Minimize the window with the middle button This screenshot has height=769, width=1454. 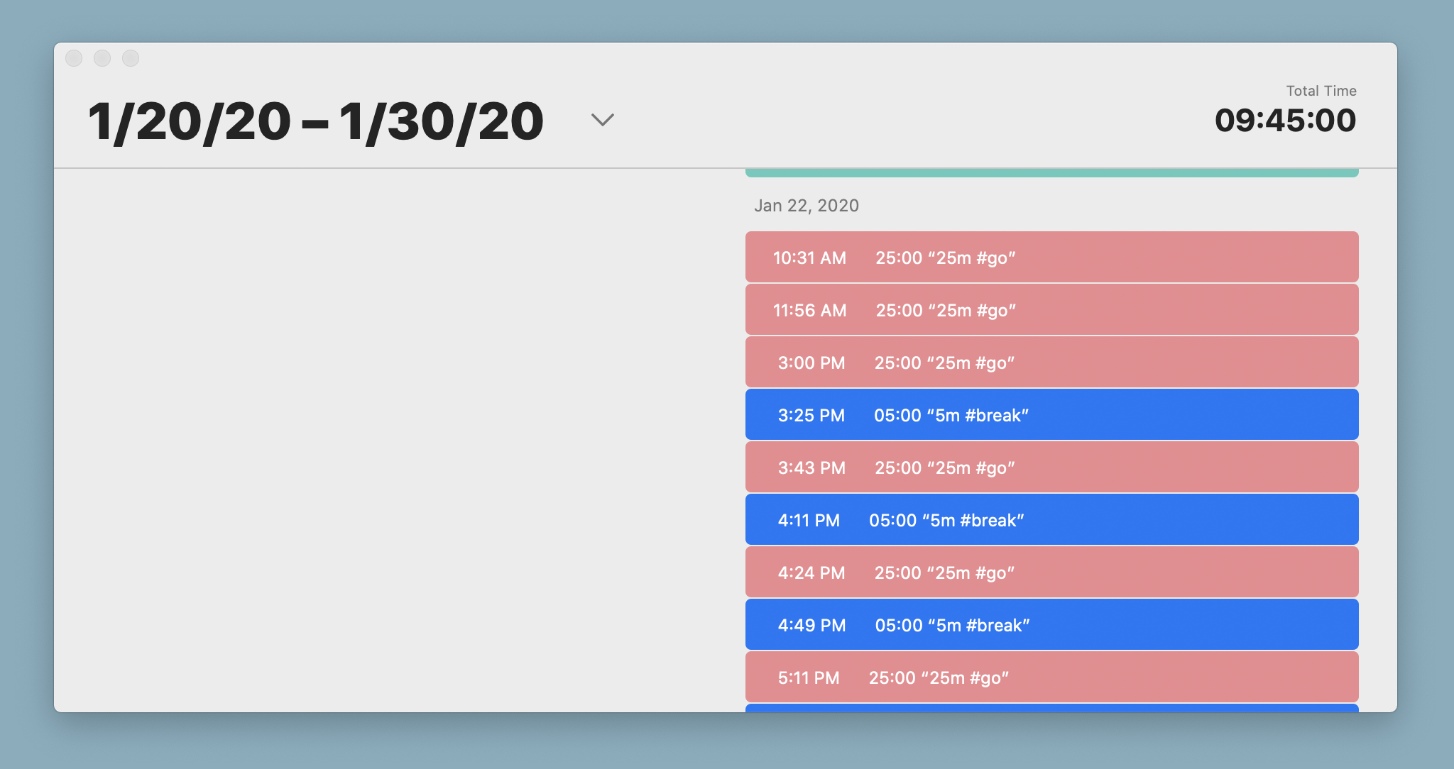pyautogui.click(x=102, y=58)
